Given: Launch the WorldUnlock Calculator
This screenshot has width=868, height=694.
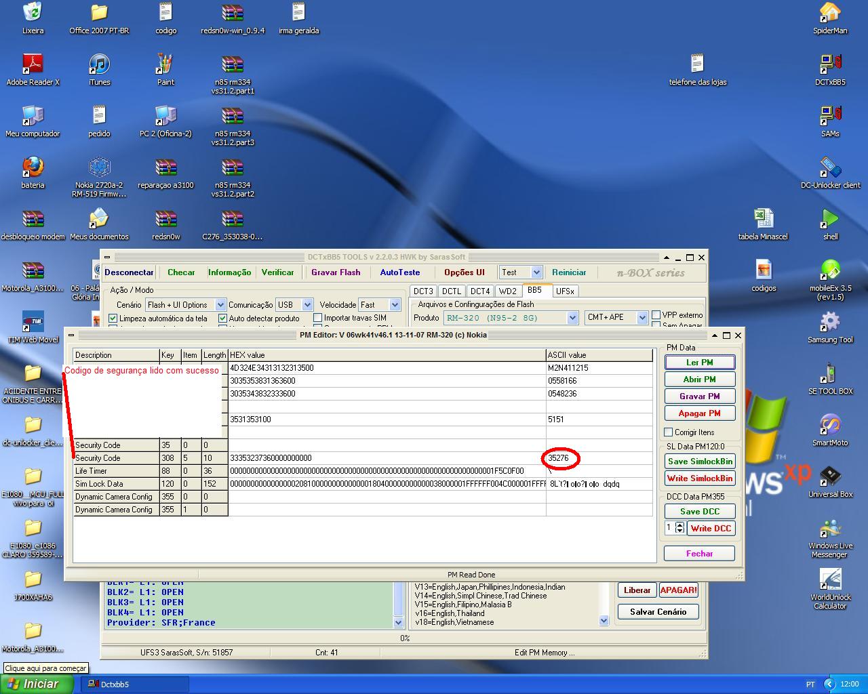Looking at the screenshot, I should pyautogui.click(x=830, y=588).
